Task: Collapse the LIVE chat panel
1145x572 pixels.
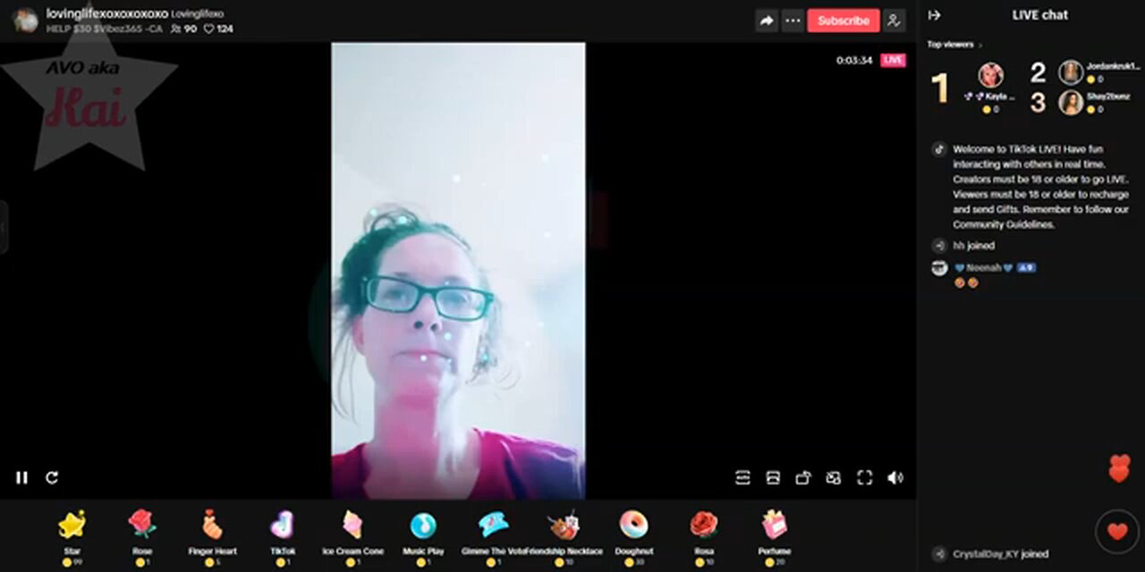Action: point(935,15)
